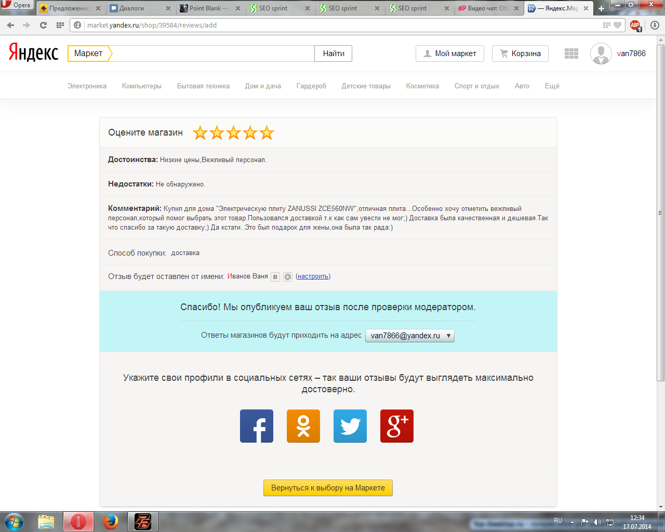Reload the page

43,25
